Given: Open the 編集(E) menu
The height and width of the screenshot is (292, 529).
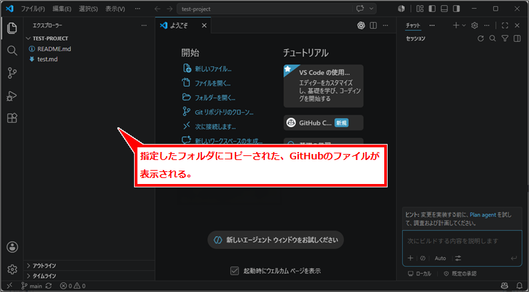Looking at the screenshot, I should pos(62,9).
